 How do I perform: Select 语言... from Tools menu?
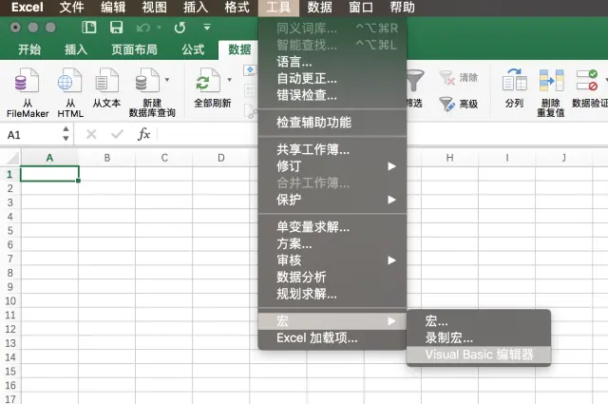coord(332,62)
